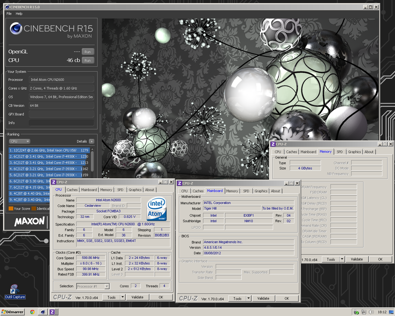Viewport: 395px width, 316px height.
Task: Switch to CPU-Z via taskbar icon
Action: pyautogui.click(x=52, y=312)
